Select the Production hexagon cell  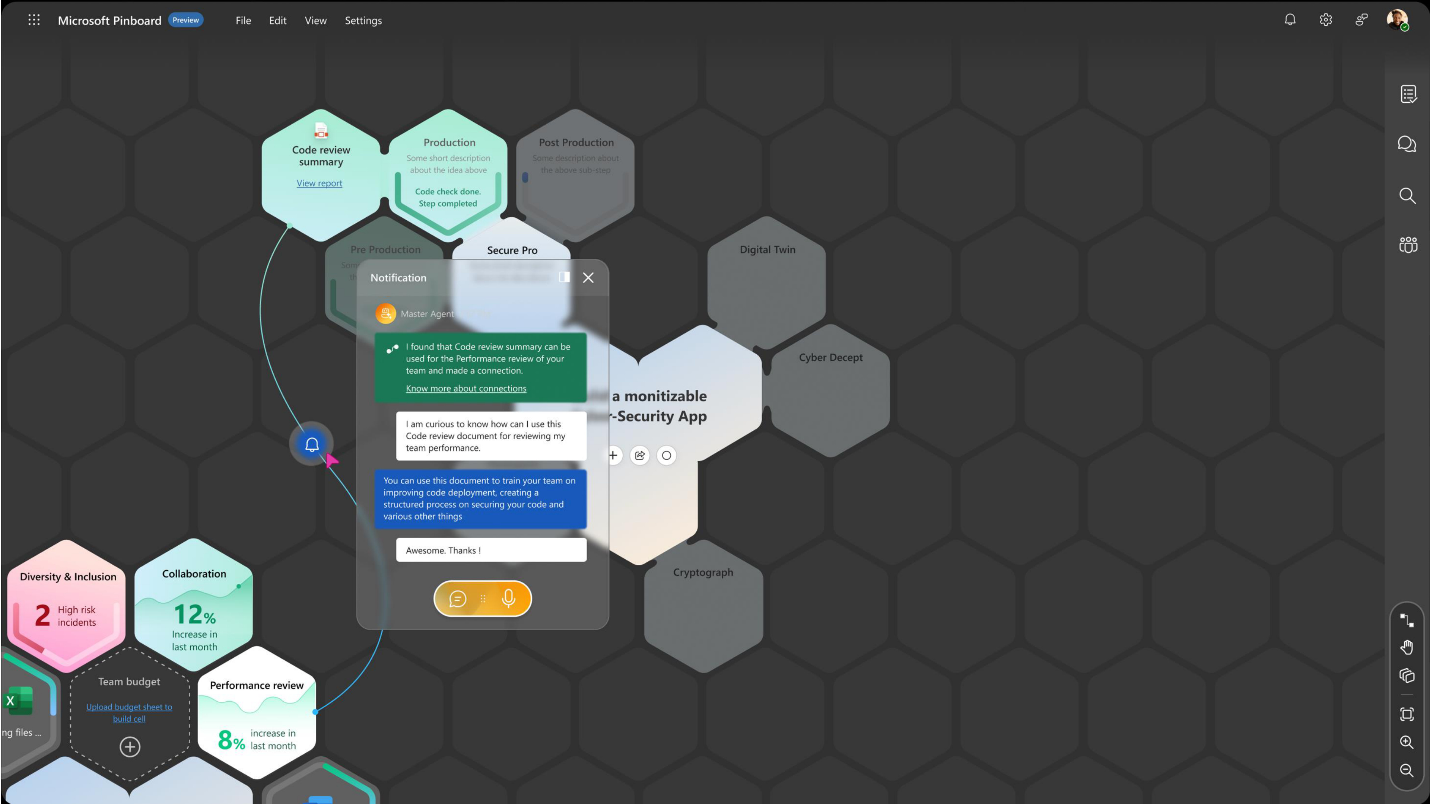[x=448, y=175]
